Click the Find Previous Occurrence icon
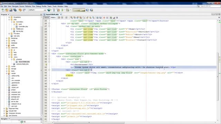Image resolution: width=221 pixels, height=124 pixels. tap(75, 18)
